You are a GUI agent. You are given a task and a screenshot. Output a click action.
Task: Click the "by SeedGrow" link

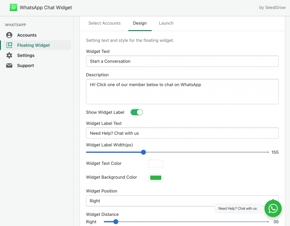(272, 7)
